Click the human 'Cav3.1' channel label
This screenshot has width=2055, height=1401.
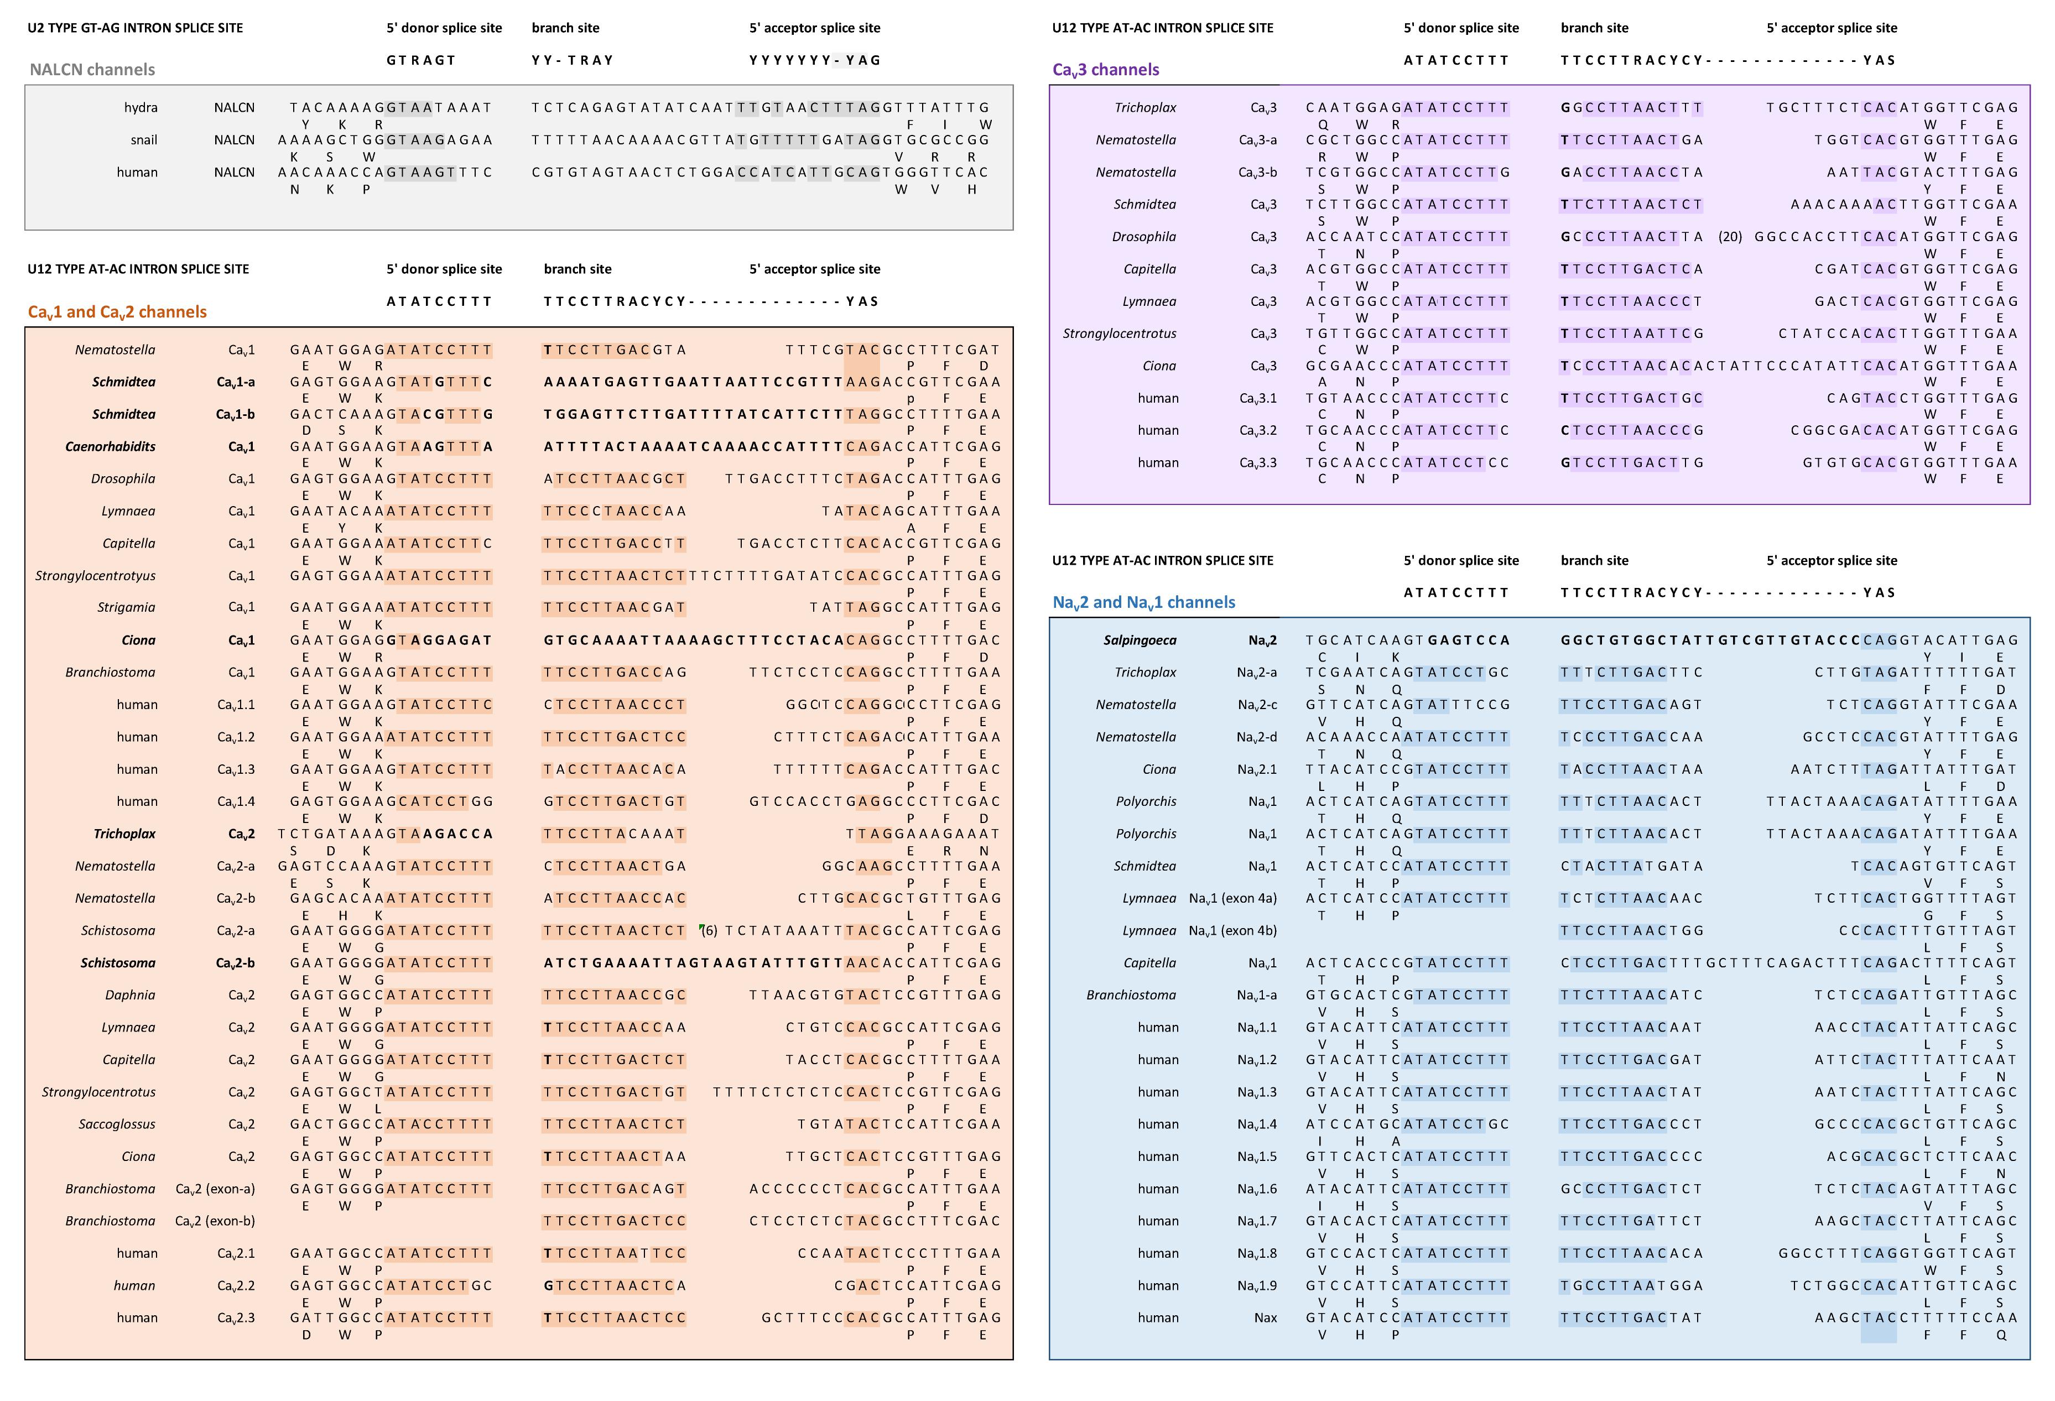coord(1258,399)
